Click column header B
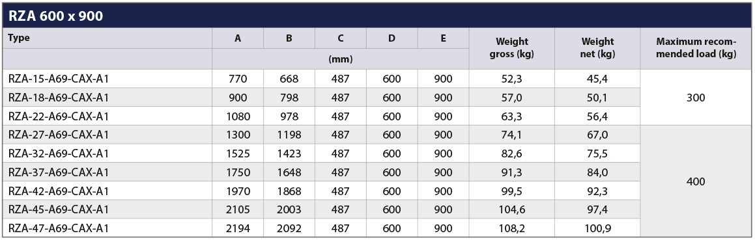Viewport: 755px width, 240px height. (289, 38)
